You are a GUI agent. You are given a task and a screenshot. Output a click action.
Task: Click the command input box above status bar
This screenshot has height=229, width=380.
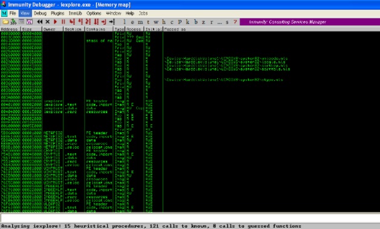[190, 218]
